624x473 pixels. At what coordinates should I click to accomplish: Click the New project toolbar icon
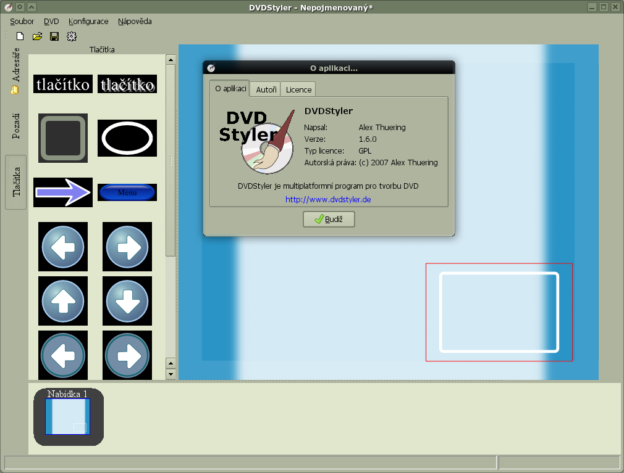pos(20,36)
